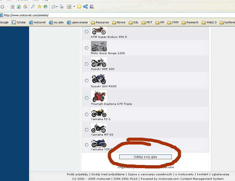The height and width of the screenshot is (181, 235).
Task: Click the Moto Guzzi Norge 1200 label
Action: point(108,53)
